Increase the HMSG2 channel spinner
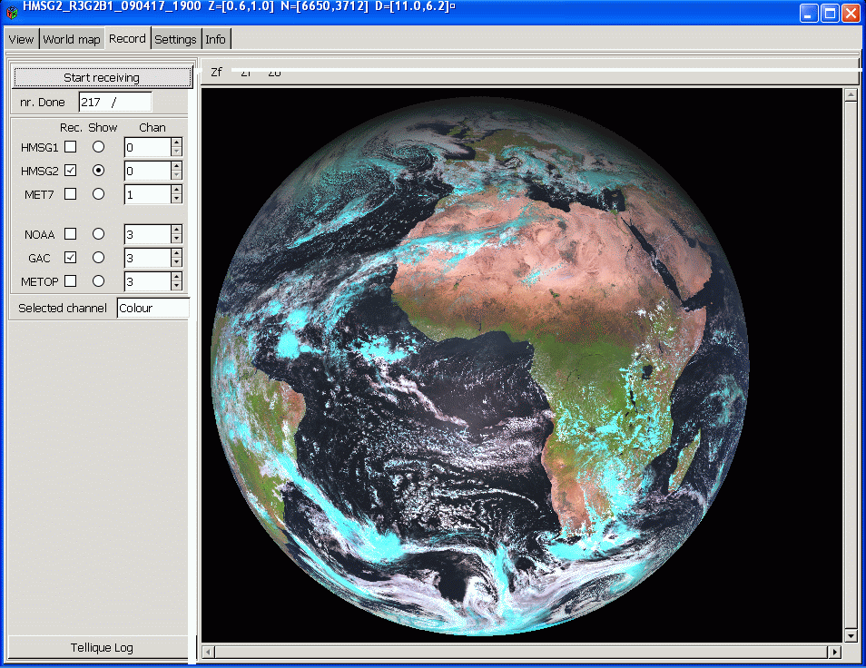 pyautogui.click(x=176, y=166)
